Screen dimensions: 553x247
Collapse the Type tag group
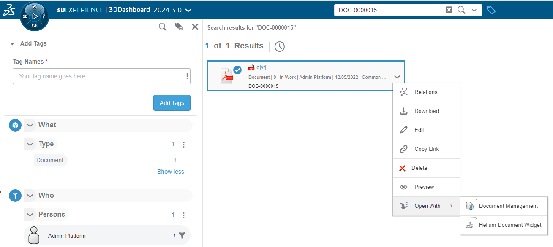(x=30, y=144)
